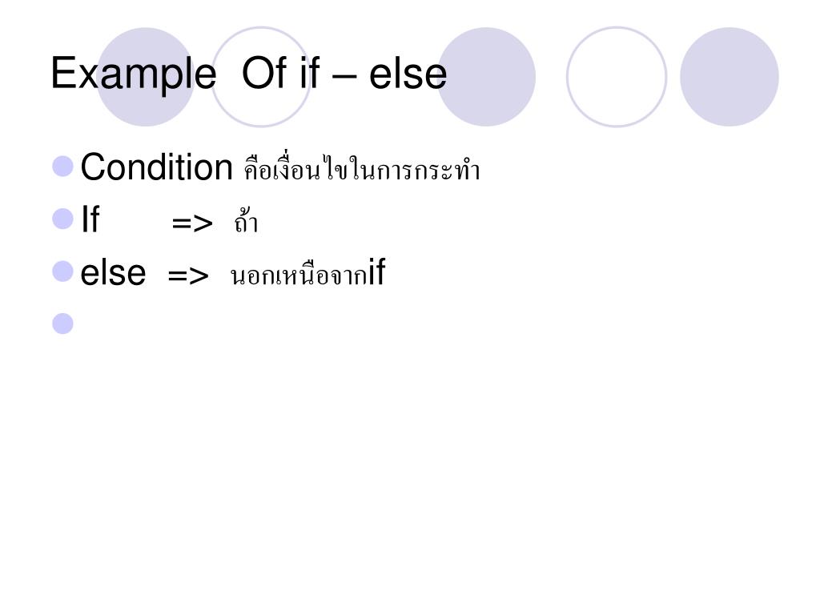Click the empty fourth bullet dot
The width and height of the screenshot is (820, 615).
tap(62, 324)
